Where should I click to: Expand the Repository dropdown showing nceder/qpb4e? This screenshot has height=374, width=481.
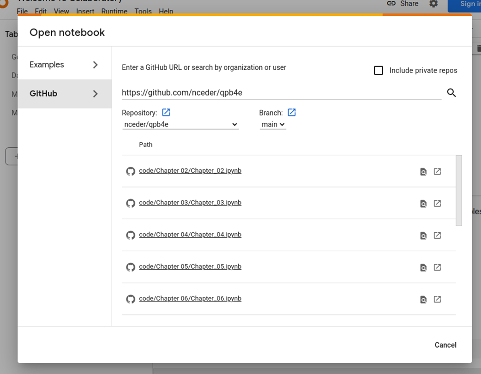click(180, 125)
